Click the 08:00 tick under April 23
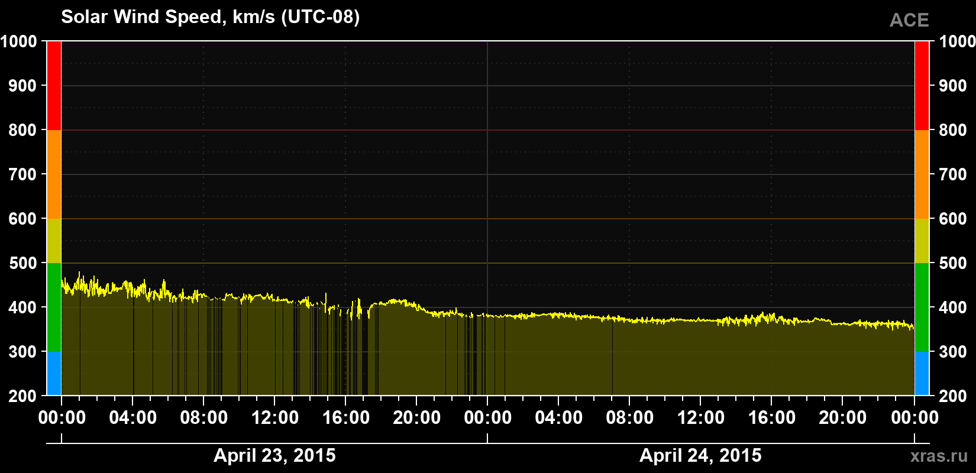The height and width of the screenshot is (473, 976). (x=204, y=417)
